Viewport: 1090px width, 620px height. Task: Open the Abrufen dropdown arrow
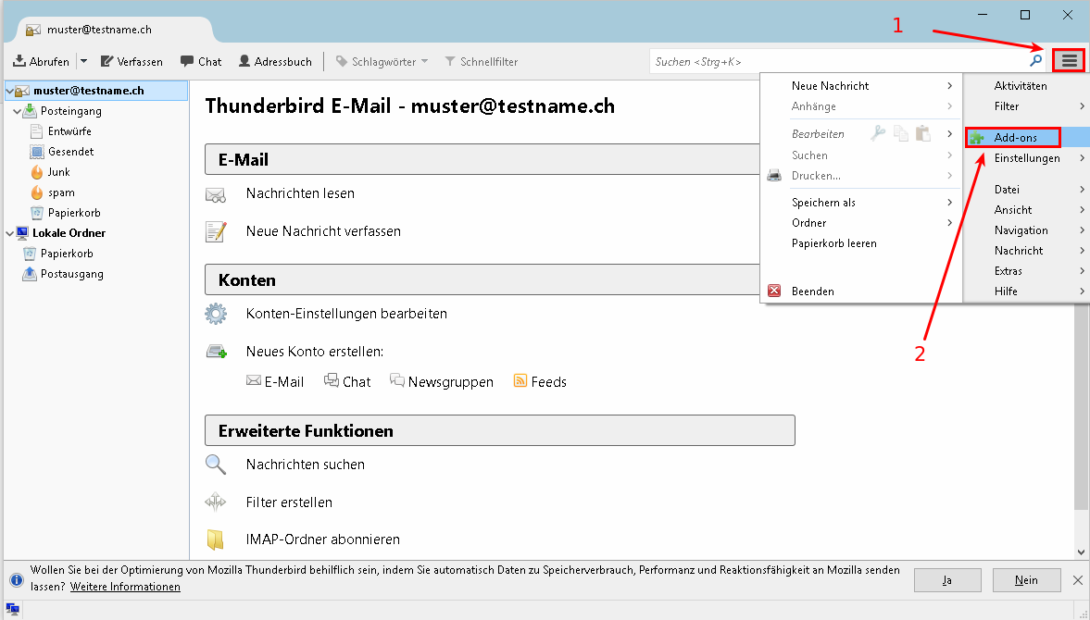(x=83, y=61)
